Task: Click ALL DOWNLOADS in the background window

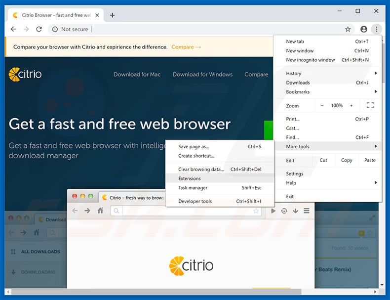Action: click(x=40, y=252)
